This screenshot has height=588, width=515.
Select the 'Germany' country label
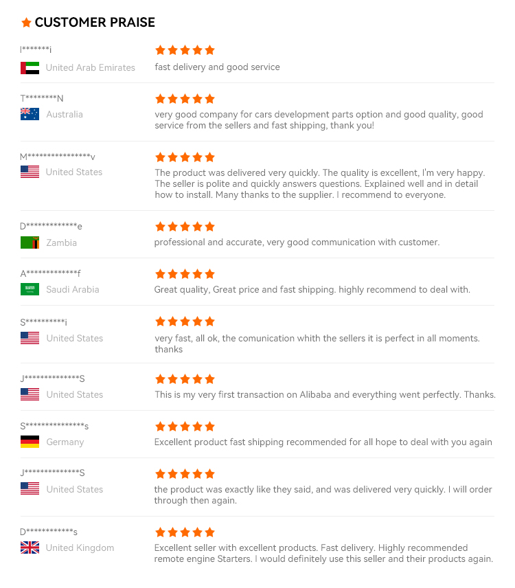click(x=65, y=442)
